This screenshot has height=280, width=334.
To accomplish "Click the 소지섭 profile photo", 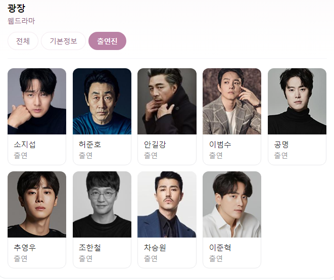I will coord(37,101).
